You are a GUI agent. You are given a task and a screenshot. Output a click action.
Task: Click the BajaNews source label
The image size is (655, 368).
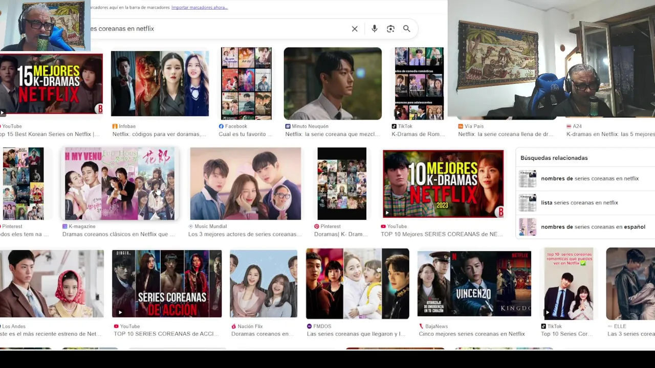click(433, 326)
